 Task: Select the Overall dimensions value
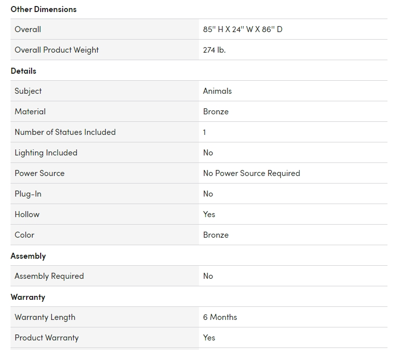click(243, 29)
